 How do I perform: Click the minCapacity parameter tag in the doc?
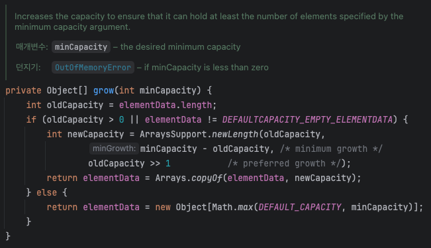[81, 47]
